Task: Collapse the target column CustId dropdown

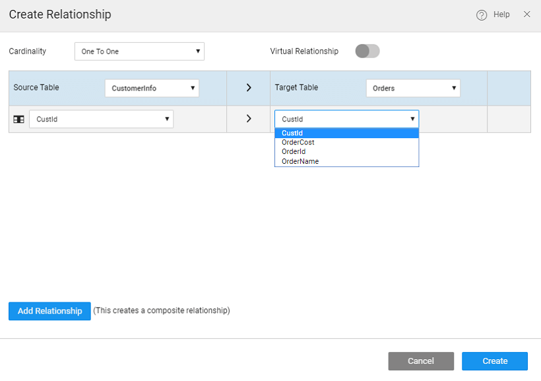Action: point(346,119)
